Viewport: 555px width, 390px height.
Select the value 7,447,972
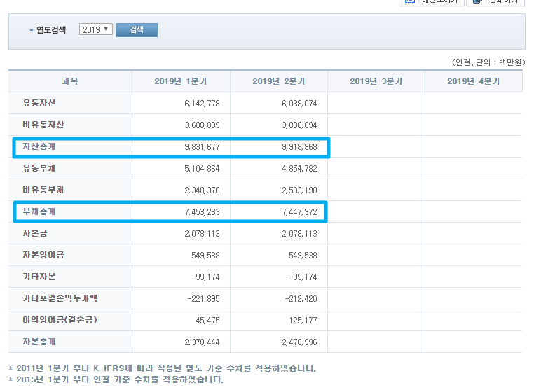point(299,212)
